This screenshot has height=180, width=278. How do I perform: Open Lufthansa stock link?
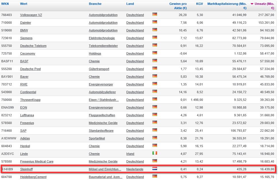[27, 115]
